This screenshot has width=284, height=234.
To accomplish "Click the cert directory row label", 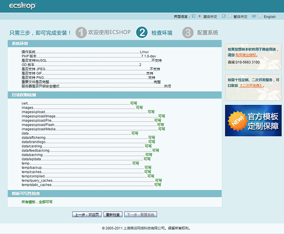I will [x=25, y=103].
